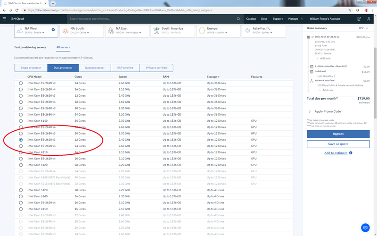Open the chat support bubble icon
Image resolution: width=377 pixels, height=236 pixels.
(365, 228)
